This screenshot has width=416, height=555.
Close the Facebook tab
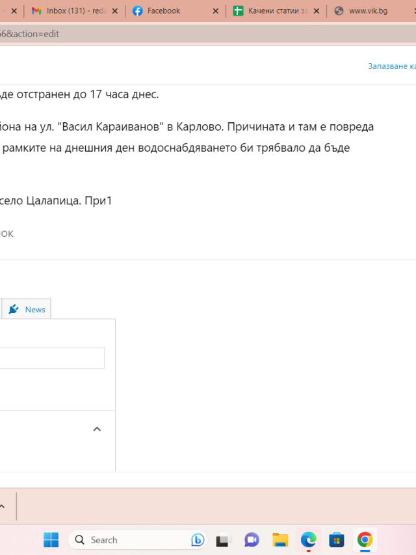pyautogui.click(x=215, y=11)
